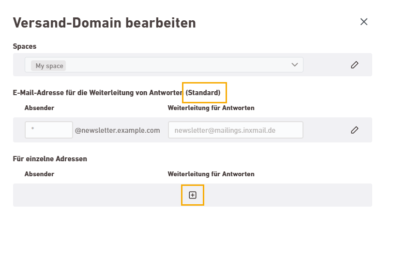Click the Versand-Domain bearbeiten heading
This screenshot has height=253, width=394.
[104, 23]
